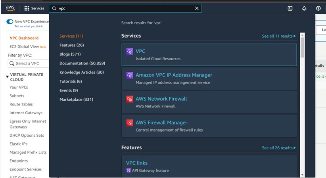Click the AWS Network Firewall service icon
Screen dimensions: 326x178
tap(130, 99)
